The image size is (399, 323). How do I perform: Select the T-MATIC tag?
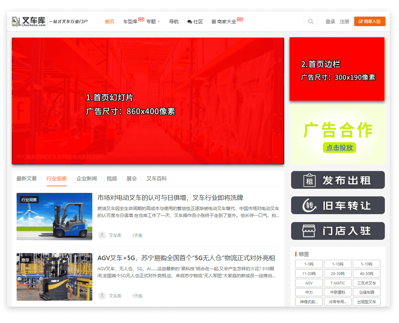[x=338, y=283]
